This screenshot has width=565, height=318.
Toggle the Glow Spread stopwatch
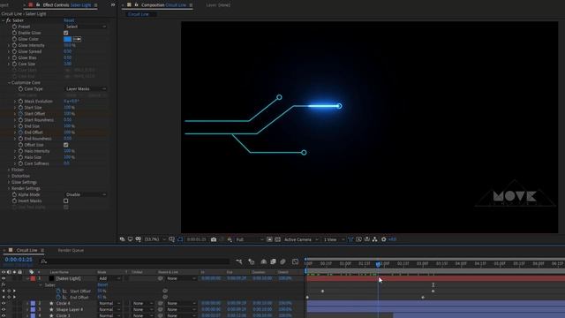click(x=15, y=51)
